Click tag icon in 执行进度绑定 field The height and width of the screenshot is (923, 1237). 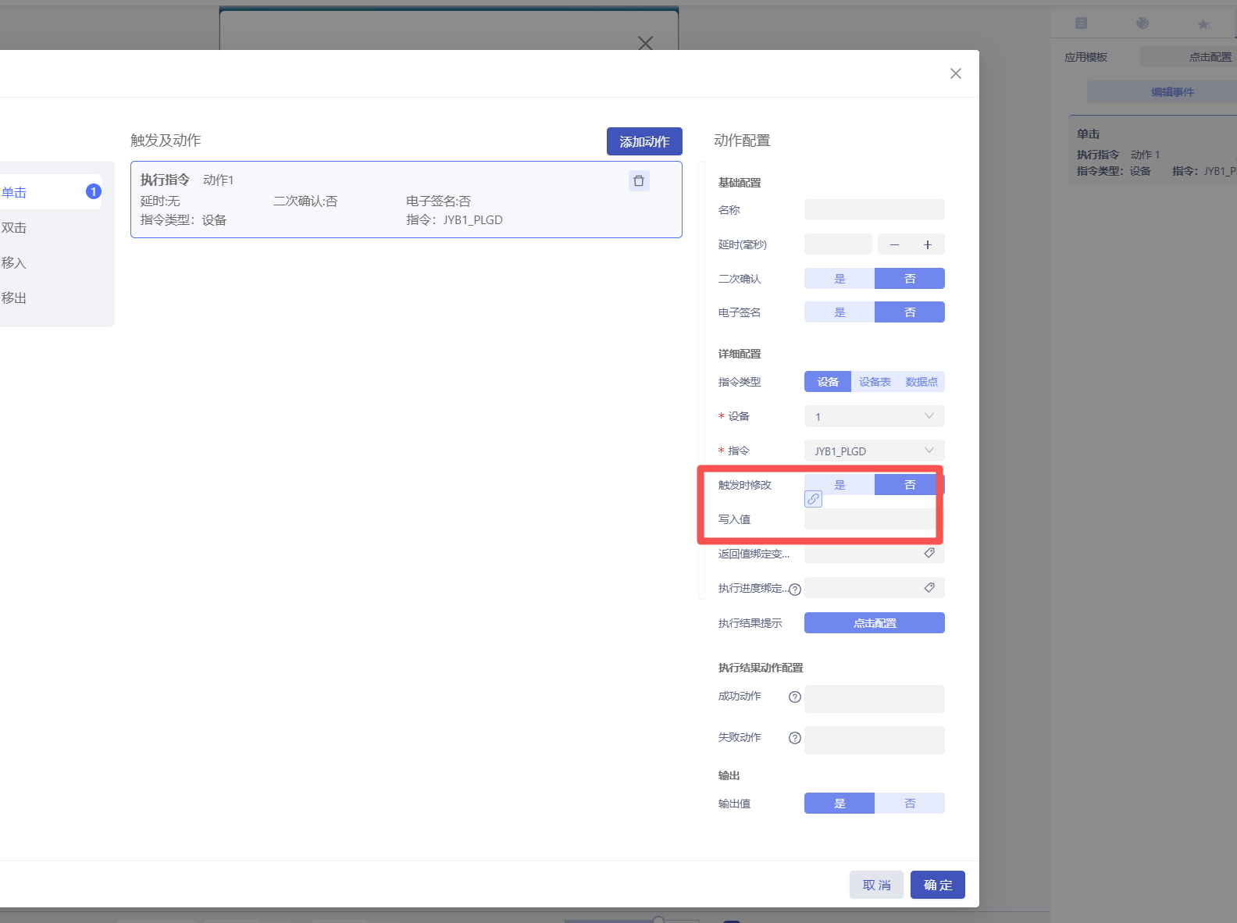click(929, 587)
